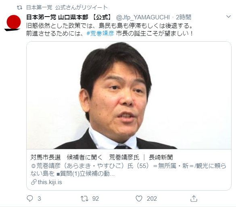The height and width of the screenshot is (208, 236).
Task: Open the article photo of the candidate
Action: tap(129, 95)
